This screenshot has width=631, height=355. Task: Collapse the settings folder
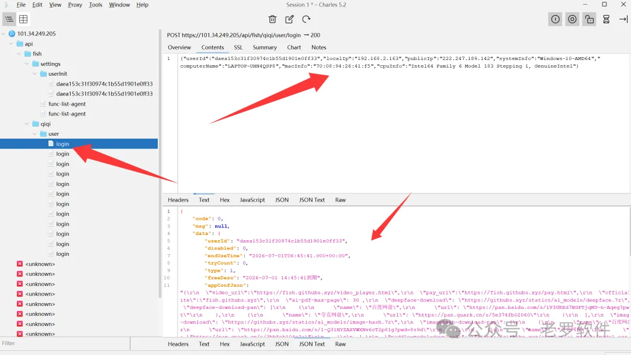pyautogui.click(x=27, y=64)
